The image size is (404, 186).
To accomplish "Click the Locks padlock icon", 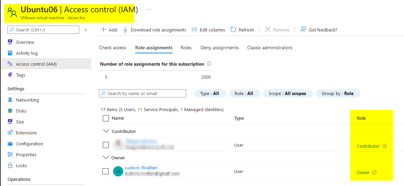I will tap(10, 165).
